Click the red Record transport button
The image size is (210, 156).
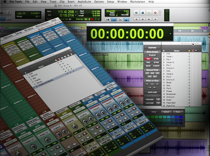coord(155,13)
